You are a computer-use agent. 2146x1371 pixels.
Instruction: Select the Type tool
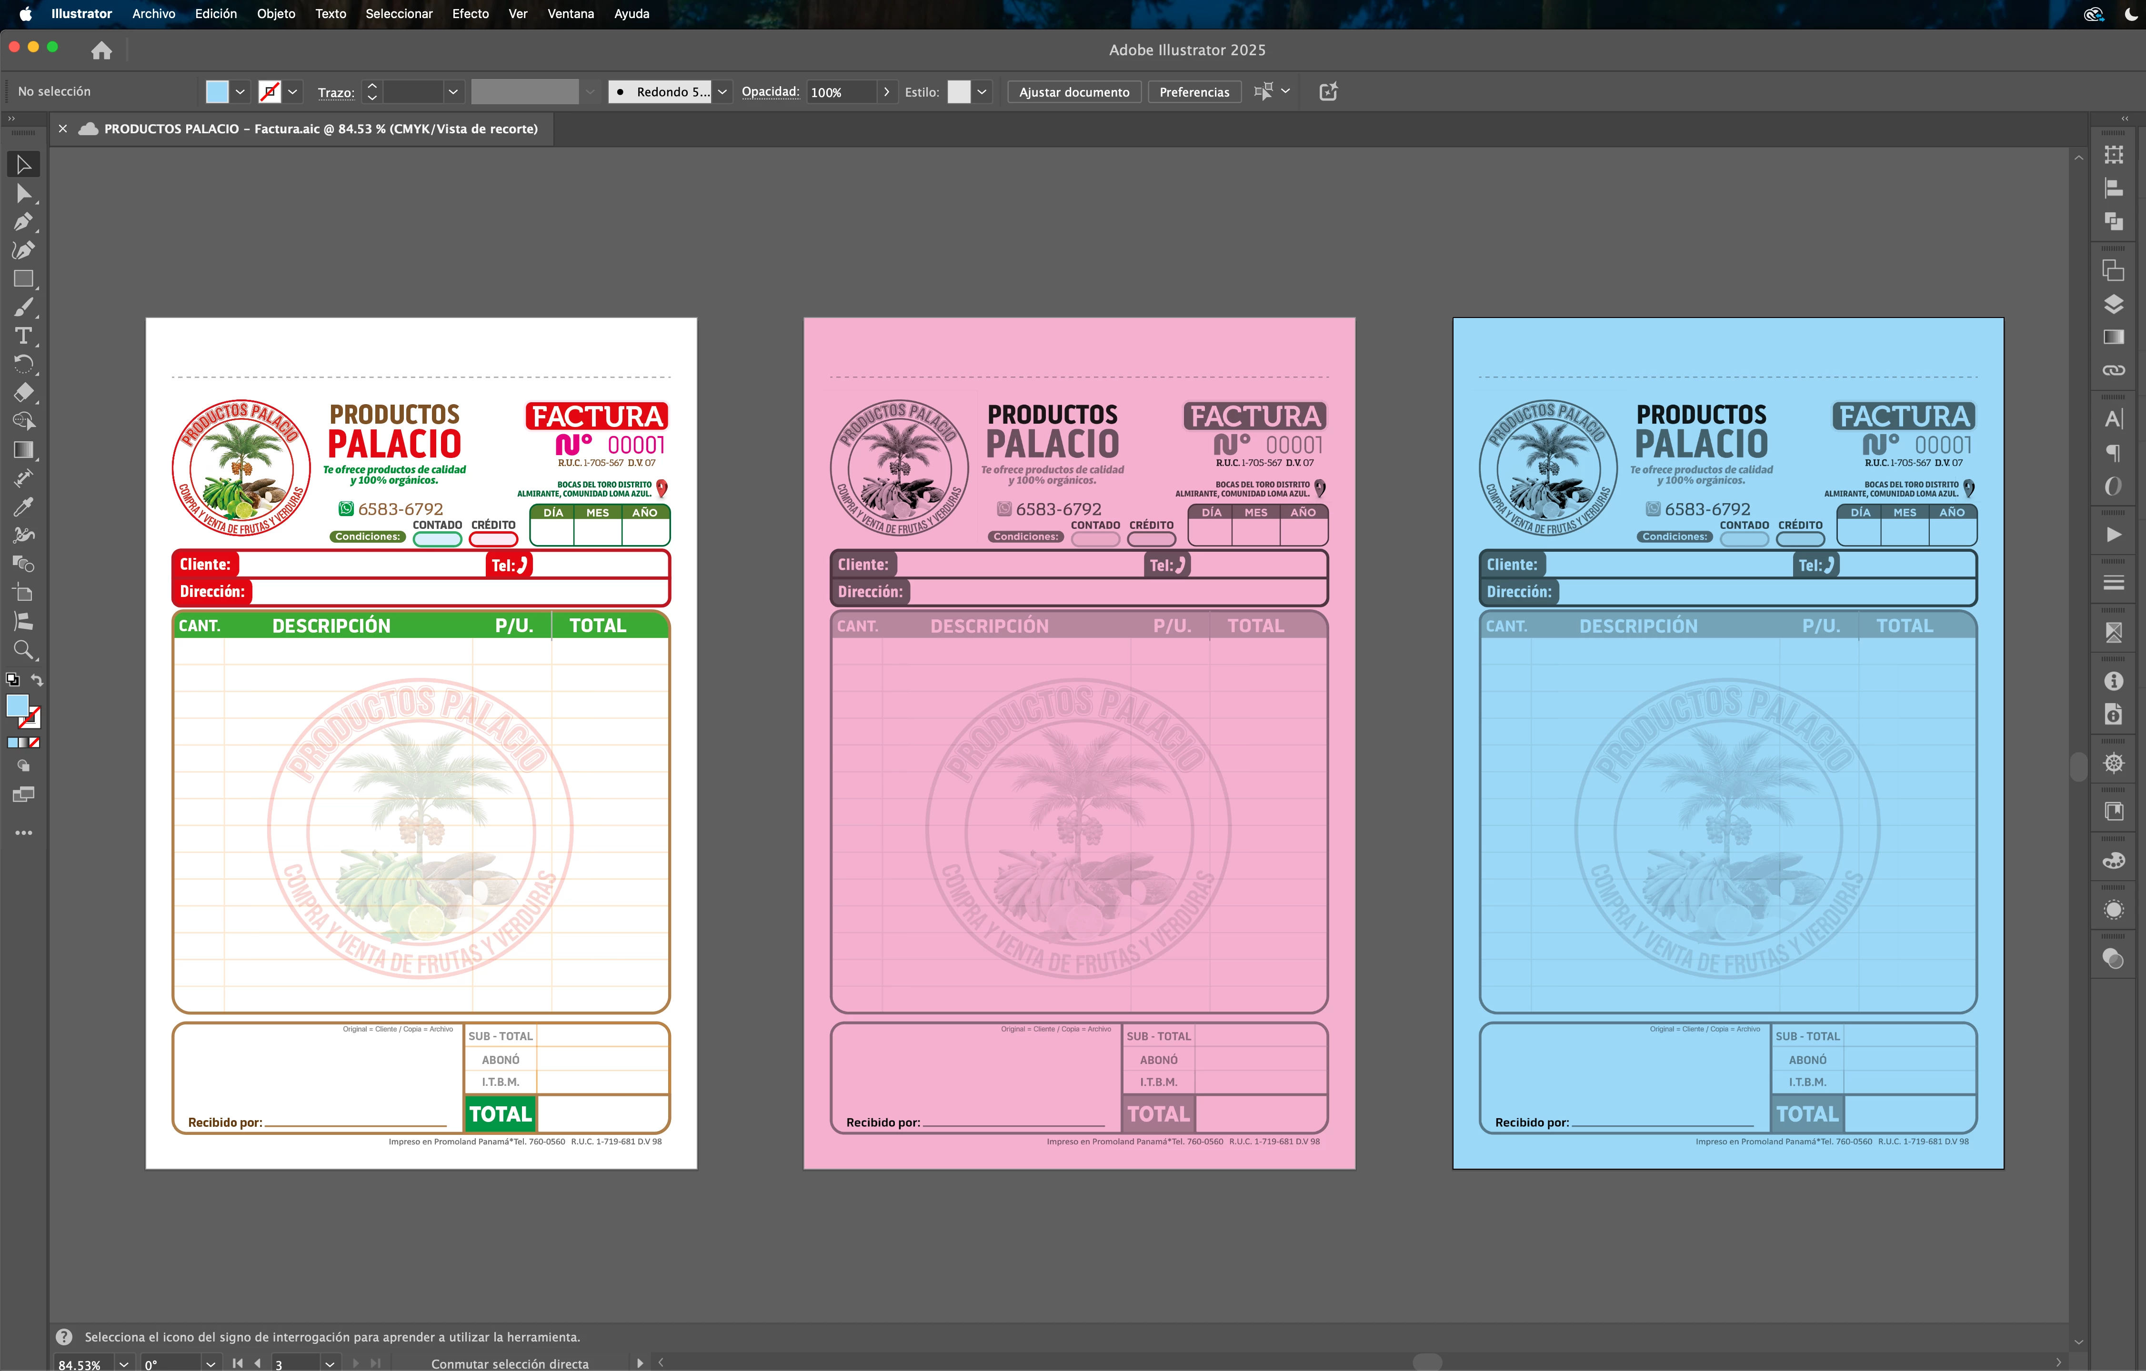pos(24,336)
